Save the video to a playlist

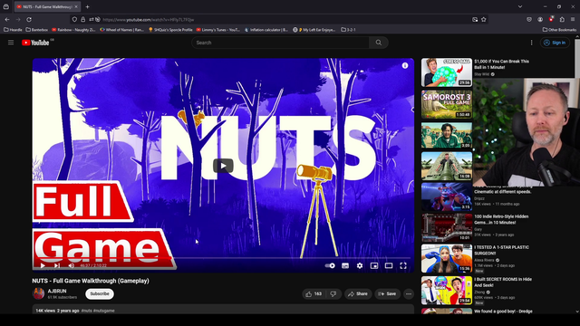387,293
